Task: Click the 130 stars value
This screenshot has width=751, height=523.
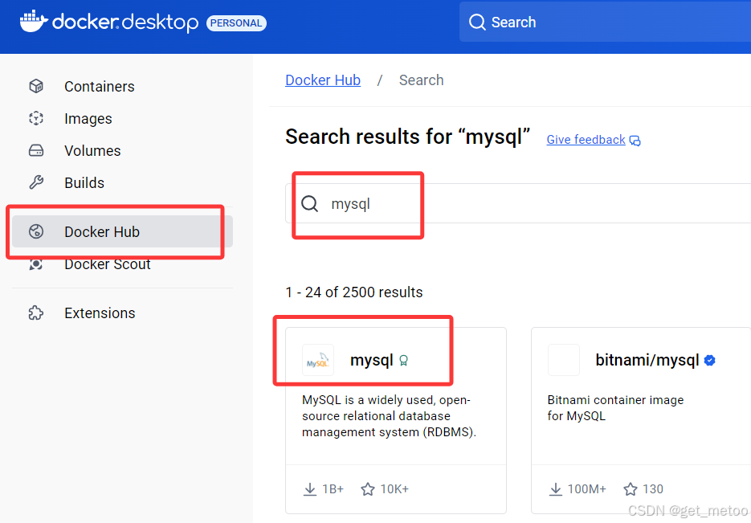Action: coord(653,489)
